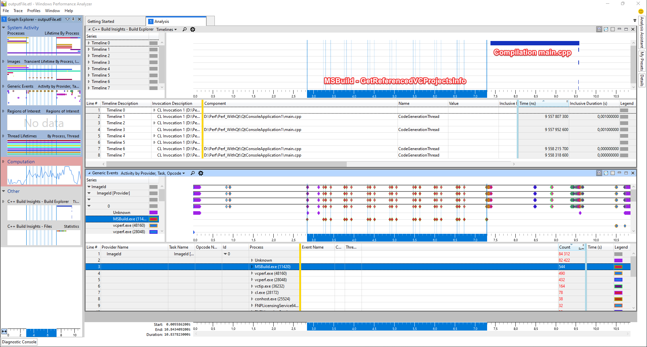647x347 pixels.
Task: Select Processes Lifetime By Process thumbnail
Action: pyautogui.click(x=44, y=46)
